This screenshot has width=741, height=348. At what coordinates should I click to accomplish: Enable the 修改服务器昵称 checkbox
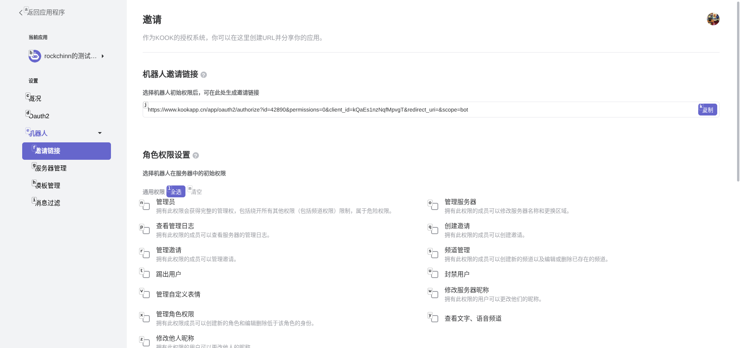[435, 295]
